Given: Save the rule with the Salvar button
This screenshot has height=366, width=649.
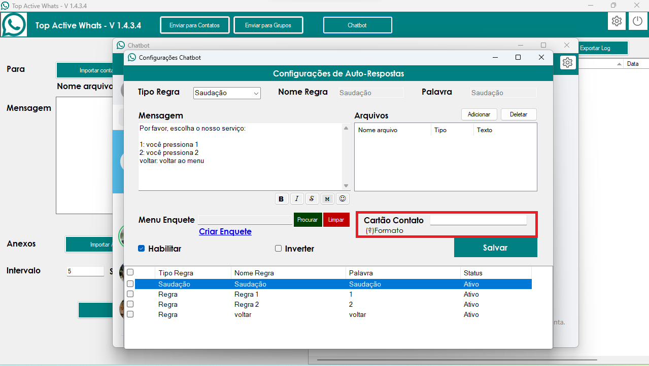Looking at the screenshot, I should (495, 248).
